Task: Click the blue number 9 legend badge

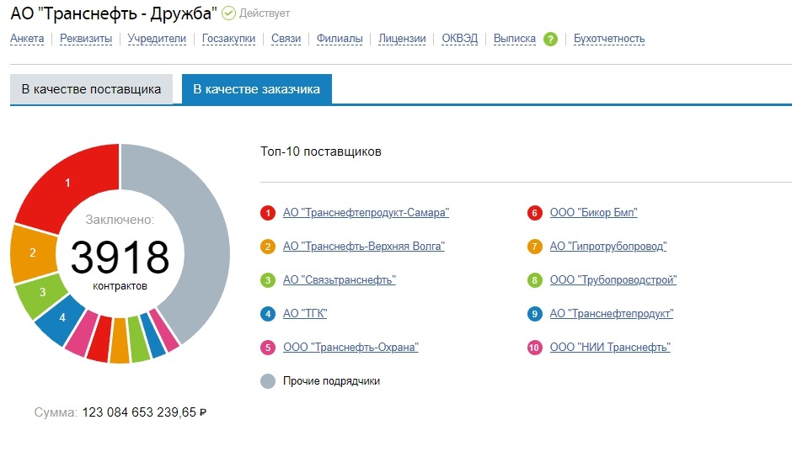Action: (x=534, y=314)
